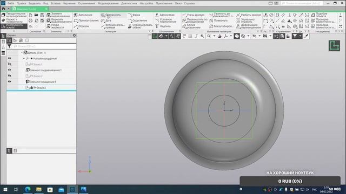Open the wireframe display mode dropdown
This screenshot has width=346, height=194.
point(249,36)
